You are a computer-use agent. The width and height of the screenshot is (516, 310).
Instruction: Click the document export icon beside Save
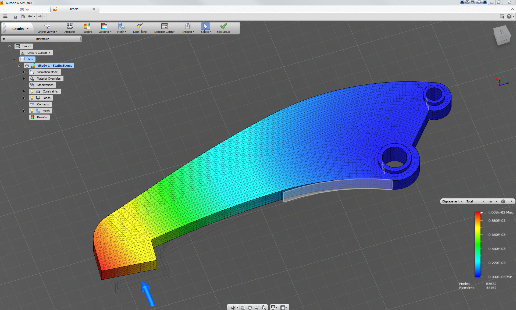click(23, 17)
